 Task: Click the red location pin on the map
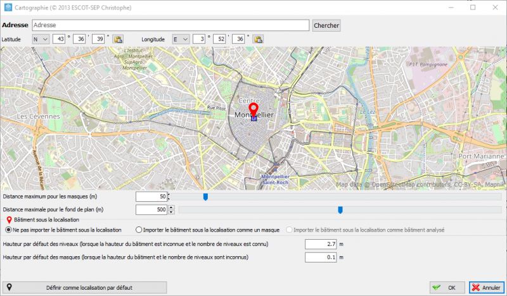(x=253, y=109)
